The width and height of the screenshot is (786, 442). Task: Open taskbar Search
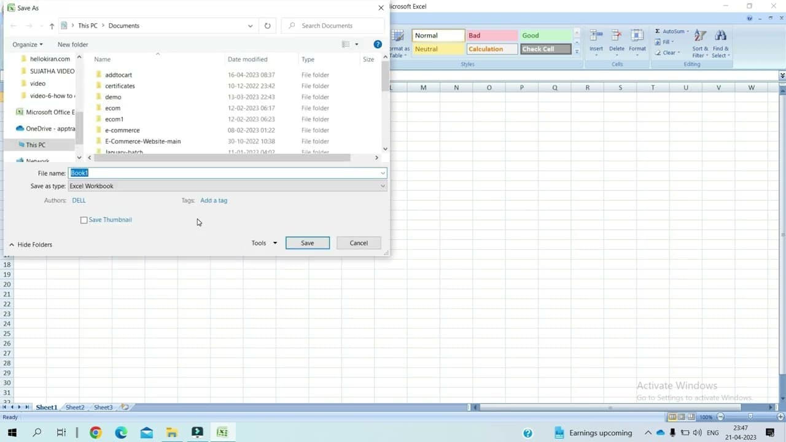point(37,433)
